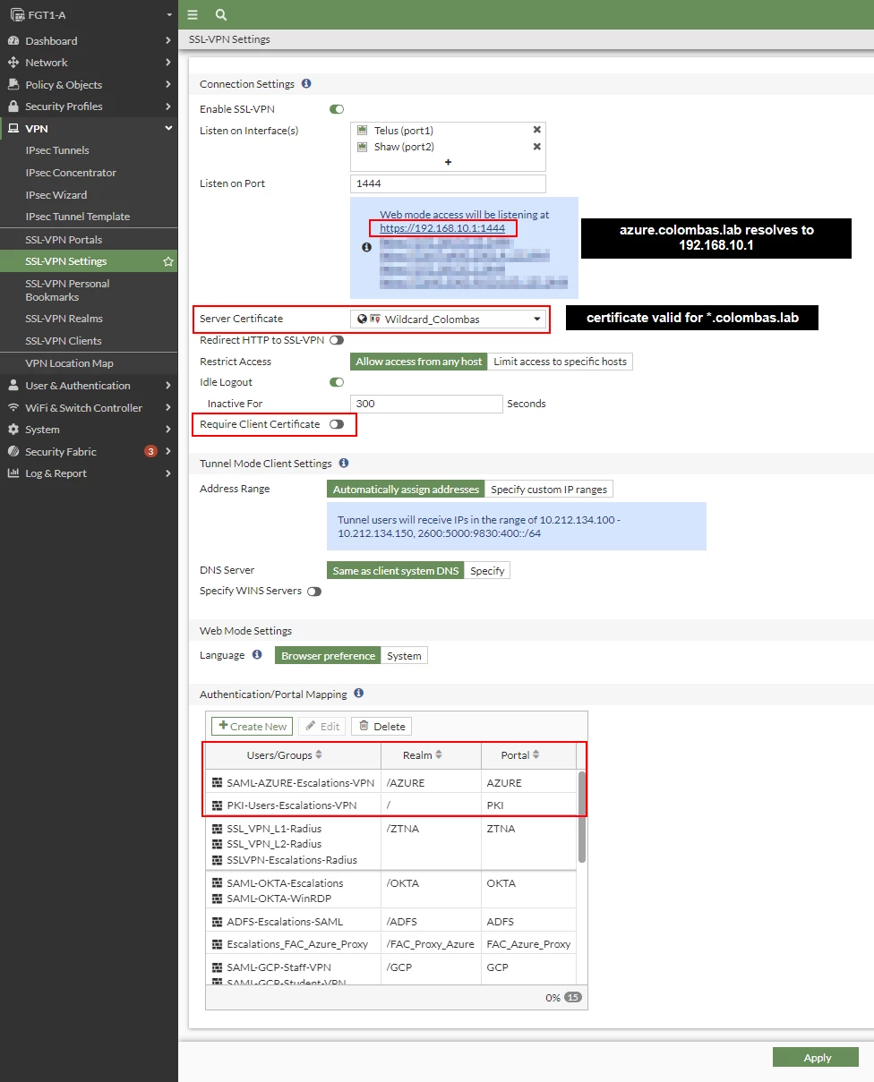Click the System gear icon in sidebar

(13, 430)
